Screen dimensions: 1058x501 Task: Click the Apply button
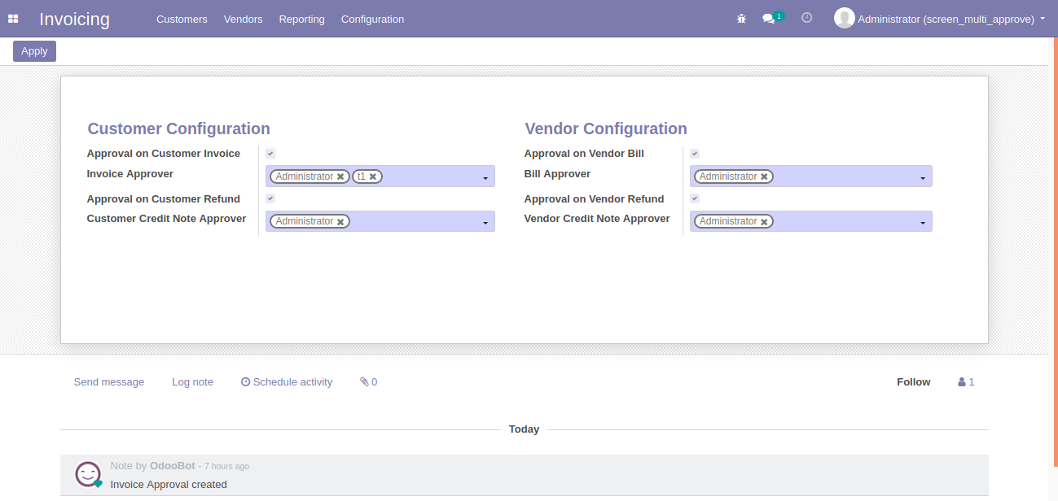pyautogui.click(x=34, y=51)
